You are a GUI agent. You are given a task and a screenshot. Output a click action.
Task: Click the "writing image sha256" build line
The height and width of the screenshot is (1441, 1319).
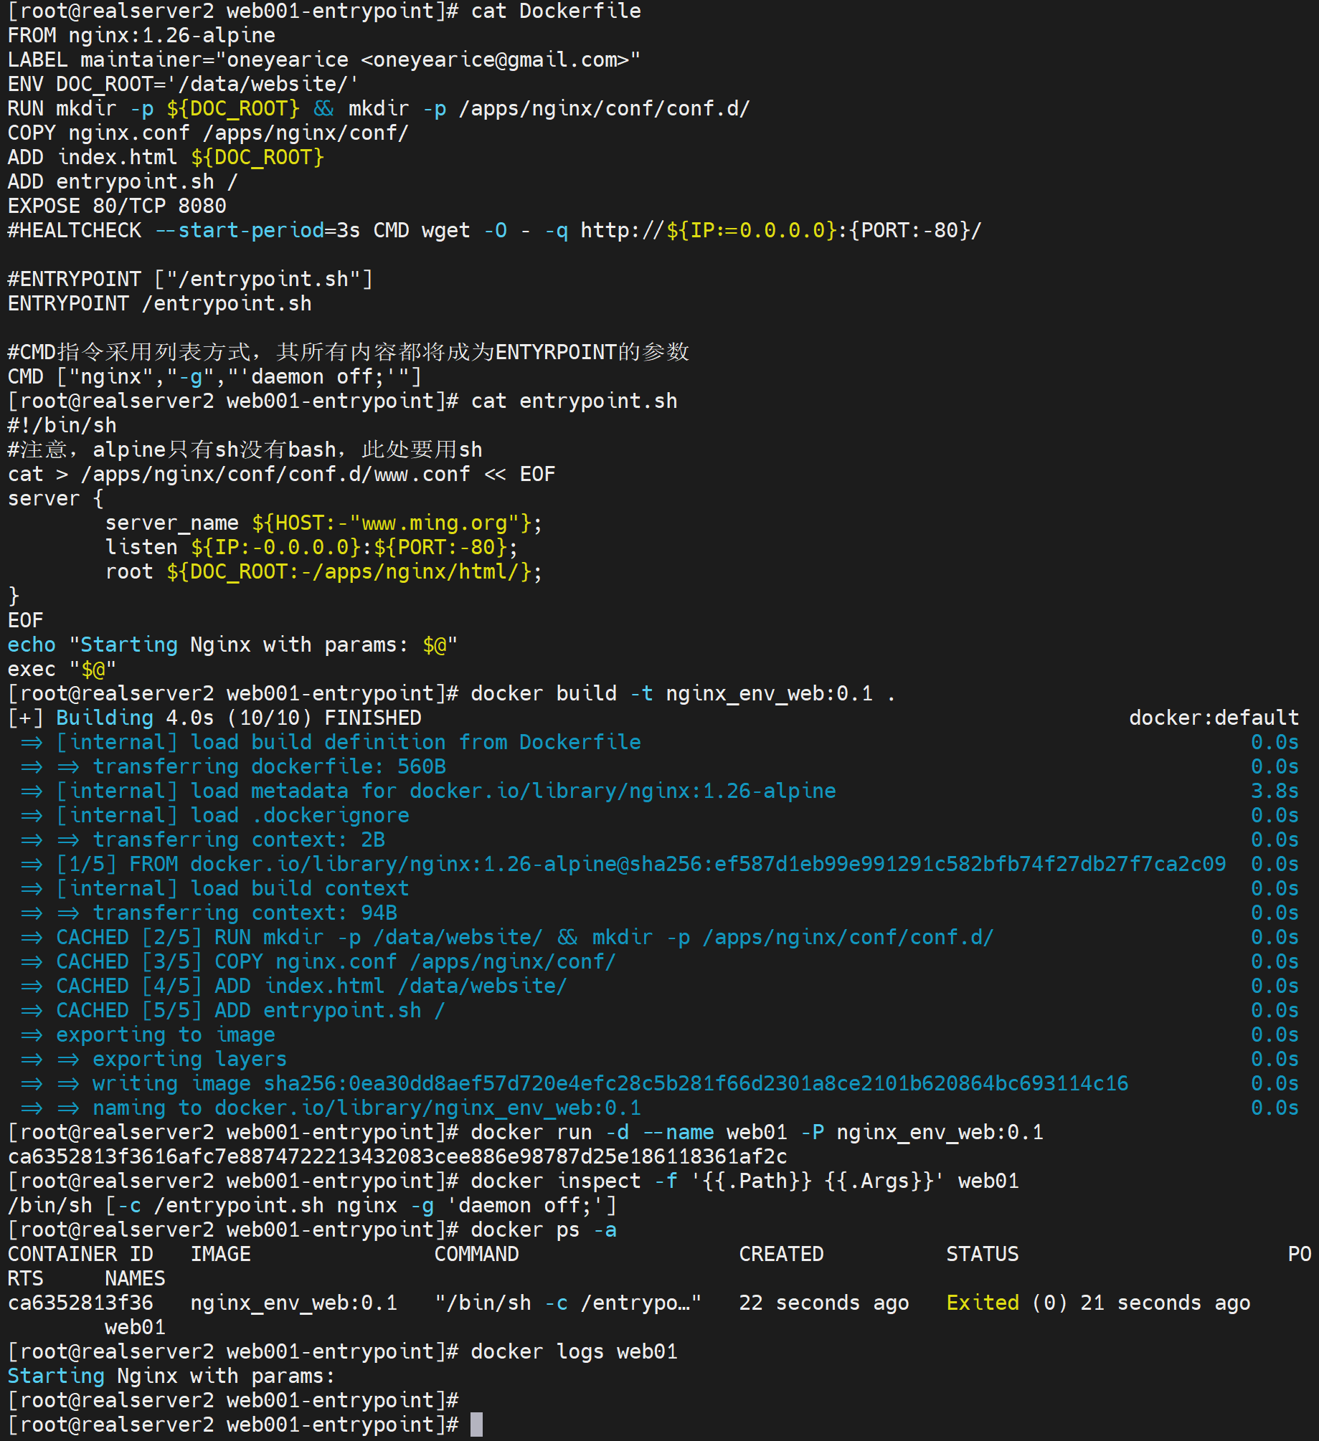tap(610, 1083)
